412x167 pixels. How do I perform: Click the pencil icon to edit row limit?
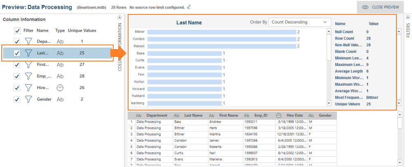click(189, 7)
